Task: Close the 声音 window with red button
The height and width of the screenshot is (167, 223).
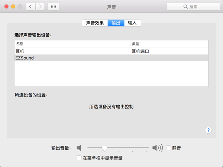Action: tap(6, 6)
